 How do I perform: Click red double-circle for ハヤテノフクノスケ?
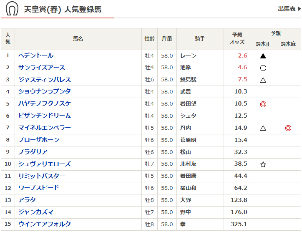pyautogui.click(x=263, y=104)
